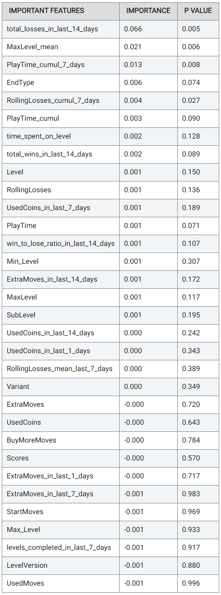Click the Variant feature cell

tap(60, 387)
